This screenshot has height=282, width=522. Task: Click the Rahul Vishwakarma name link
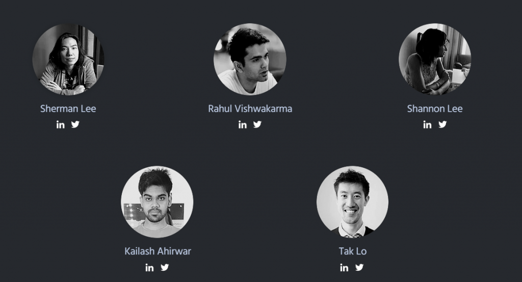[x=250, y=109]
